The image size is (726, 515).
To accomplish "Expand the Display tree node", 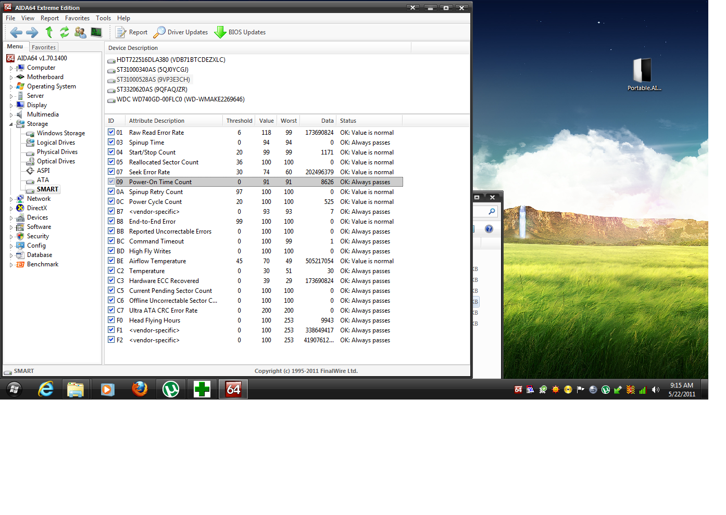I will point(11,106).
